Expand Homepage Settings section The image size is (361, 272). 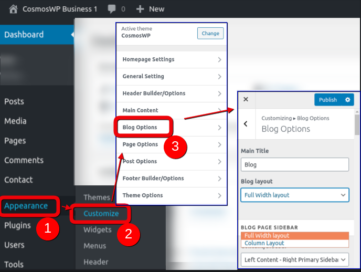click(x=172, y=59)
